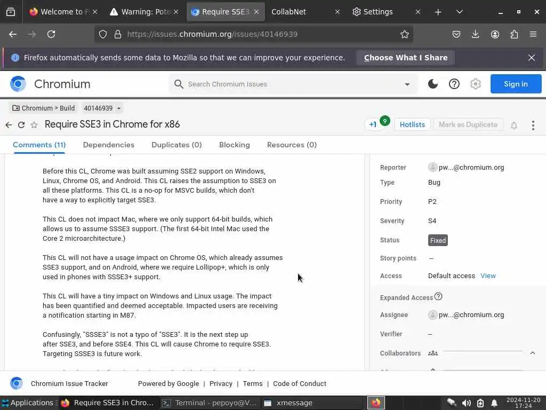Click Choose What I Share button

pyautogui.click(x=406, y=58)
